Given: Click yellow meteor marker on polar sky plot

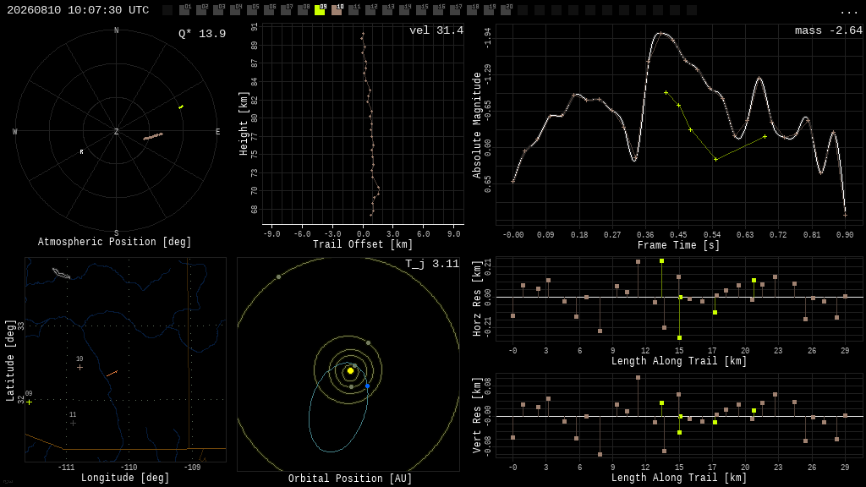Looking at the screenshot, I should [181, 107].
